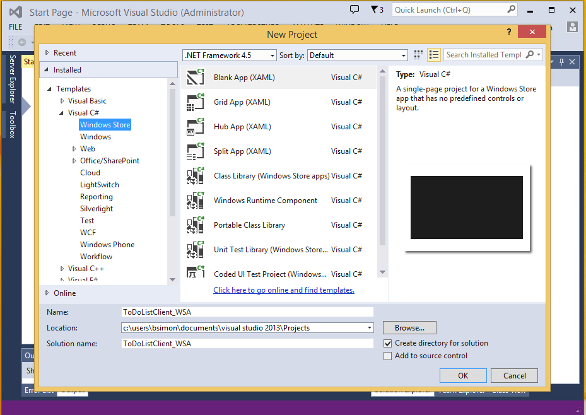Expand the Online templates section

(47, 293)
